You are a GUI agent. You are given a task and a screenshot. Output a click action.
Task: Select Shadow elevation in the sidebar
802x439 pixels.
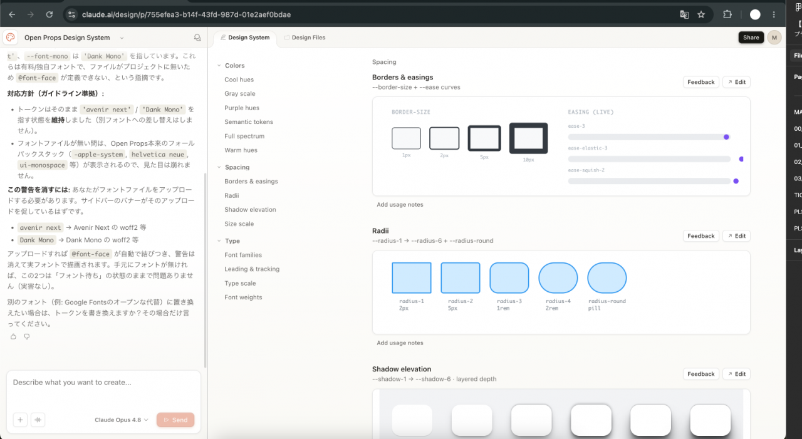[x=250, y=210]
